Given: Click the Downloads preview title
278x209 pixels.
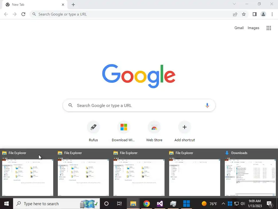Looking at the screenshot, I should (x=239, y=153).
